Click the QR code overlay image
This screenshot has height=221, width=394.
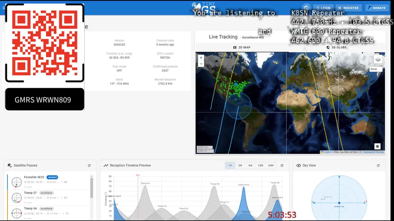click(45, 43)
